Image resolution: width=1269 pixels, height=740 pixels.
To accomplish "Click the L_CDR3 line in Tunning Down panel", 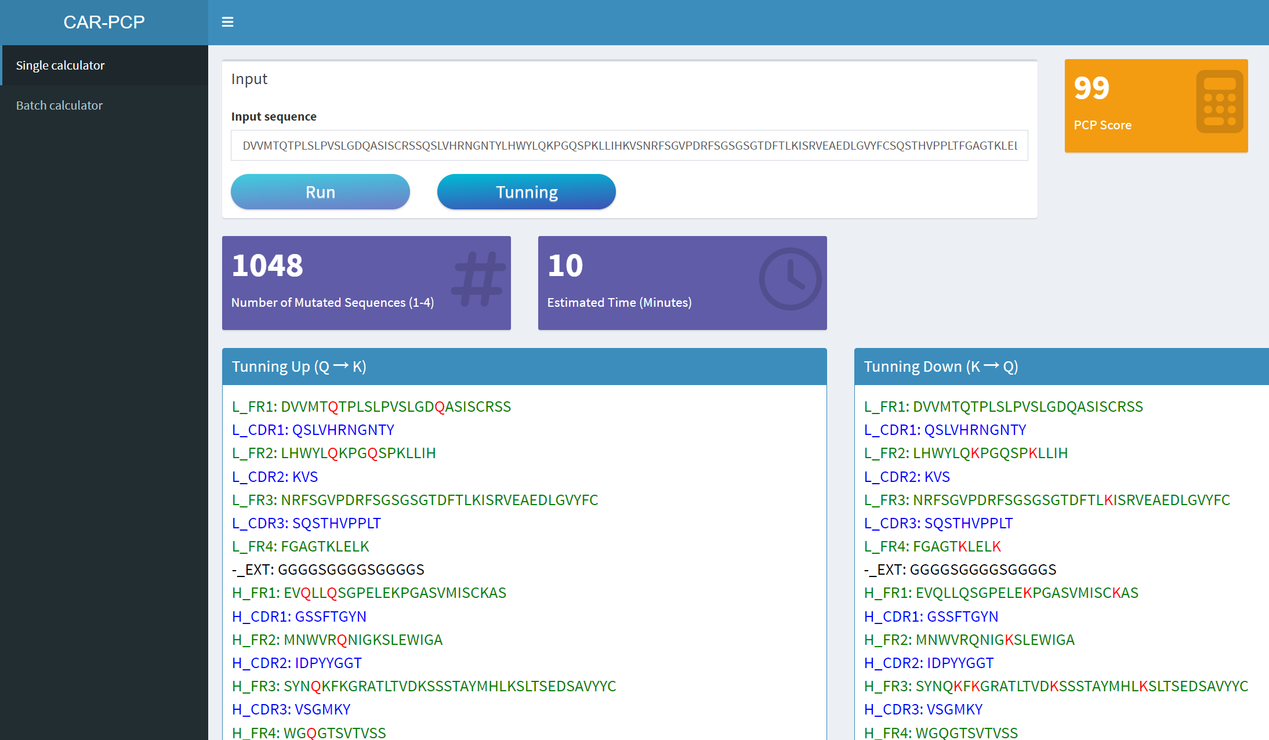I will [x=938, y=523].
